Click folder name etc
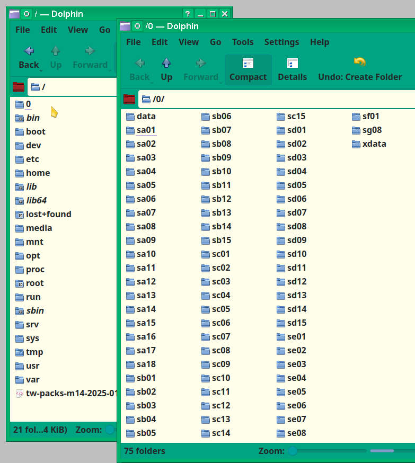The image size is (415, 463). click(x=32, y=159)
